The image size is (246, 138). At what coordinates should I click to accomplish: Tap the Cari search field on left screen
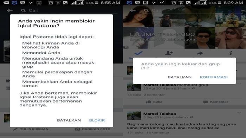click(x=69, y=11)
